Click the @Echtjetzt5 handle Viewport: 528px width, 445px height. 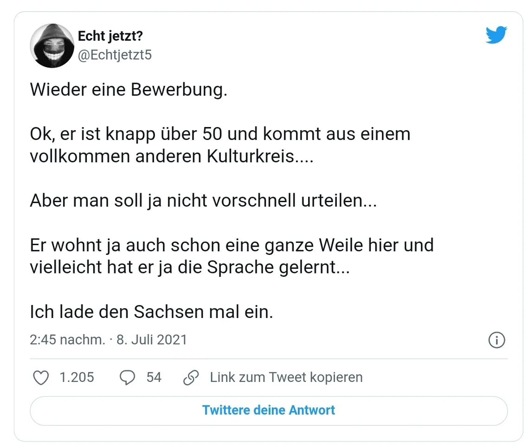[115, 55]
